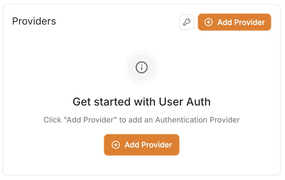The height and width of the screenshot is (180, 285).
Task: Click the top-right Add Provider button
Action: tap(234, 22)
